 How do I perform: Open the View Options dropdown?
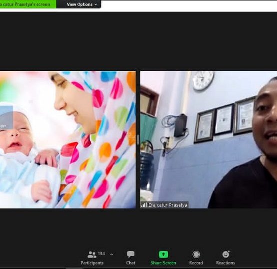click(82, 4)
